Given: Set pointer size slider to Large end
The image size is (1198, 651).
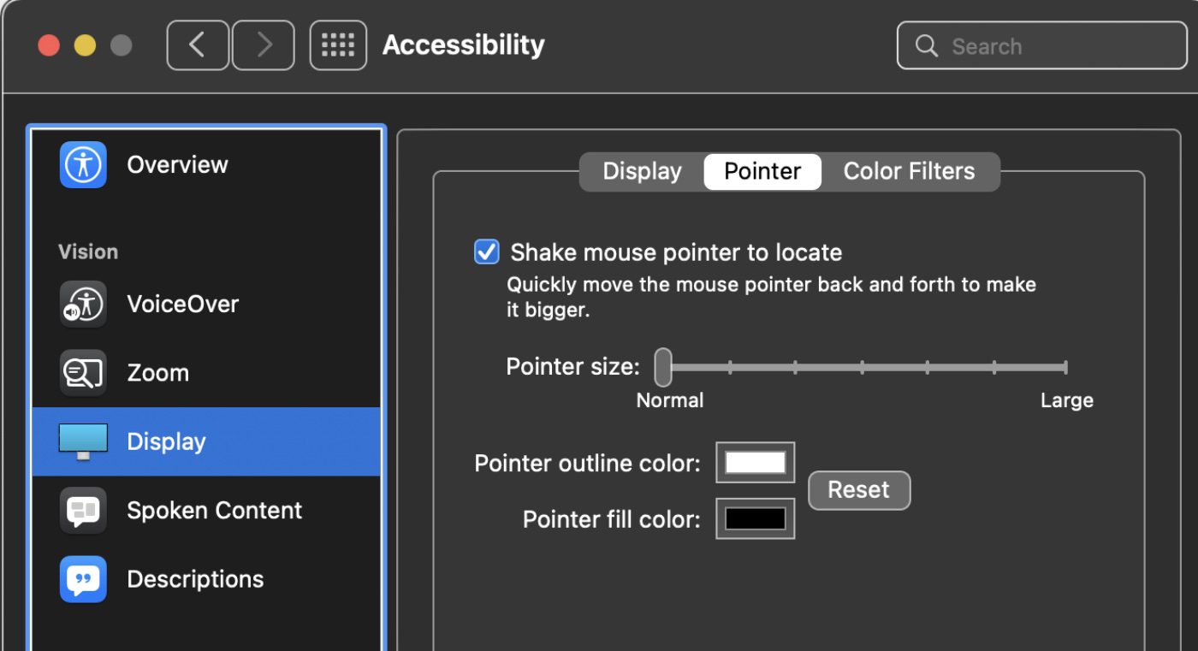Looking at the screenshot, I should tap(1065, 368).
